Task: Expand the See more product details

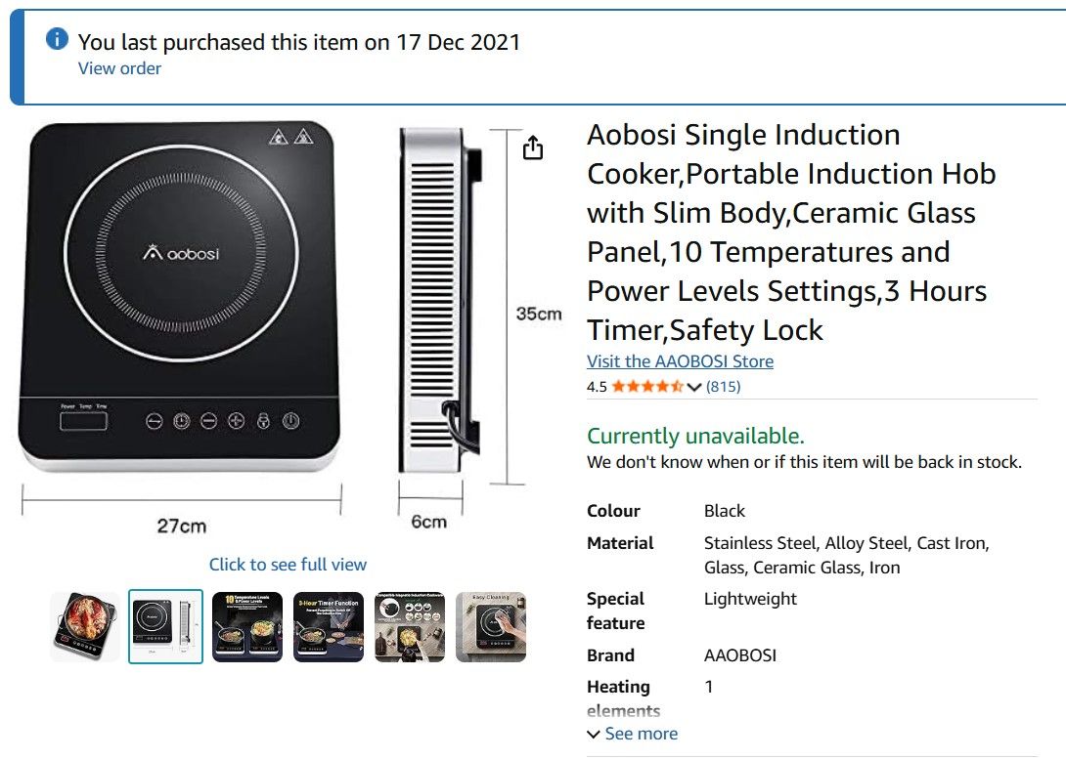Action: coord(632,734)
